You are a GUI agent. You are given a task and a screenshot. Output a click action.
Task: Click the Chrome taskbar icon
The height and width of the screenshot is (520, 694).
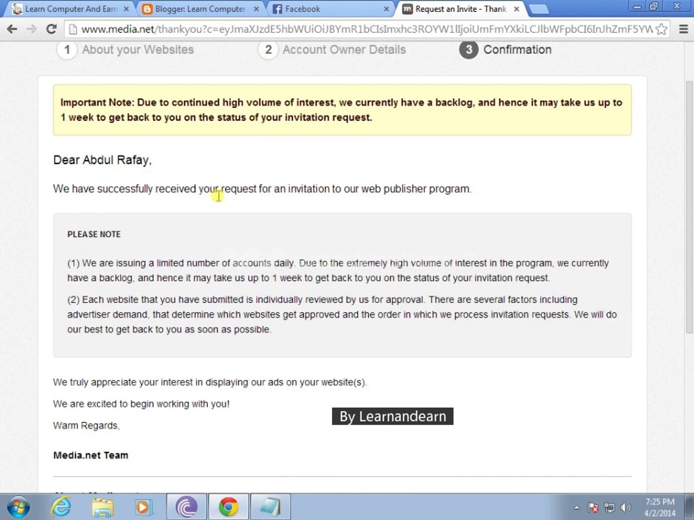point(228,507)
